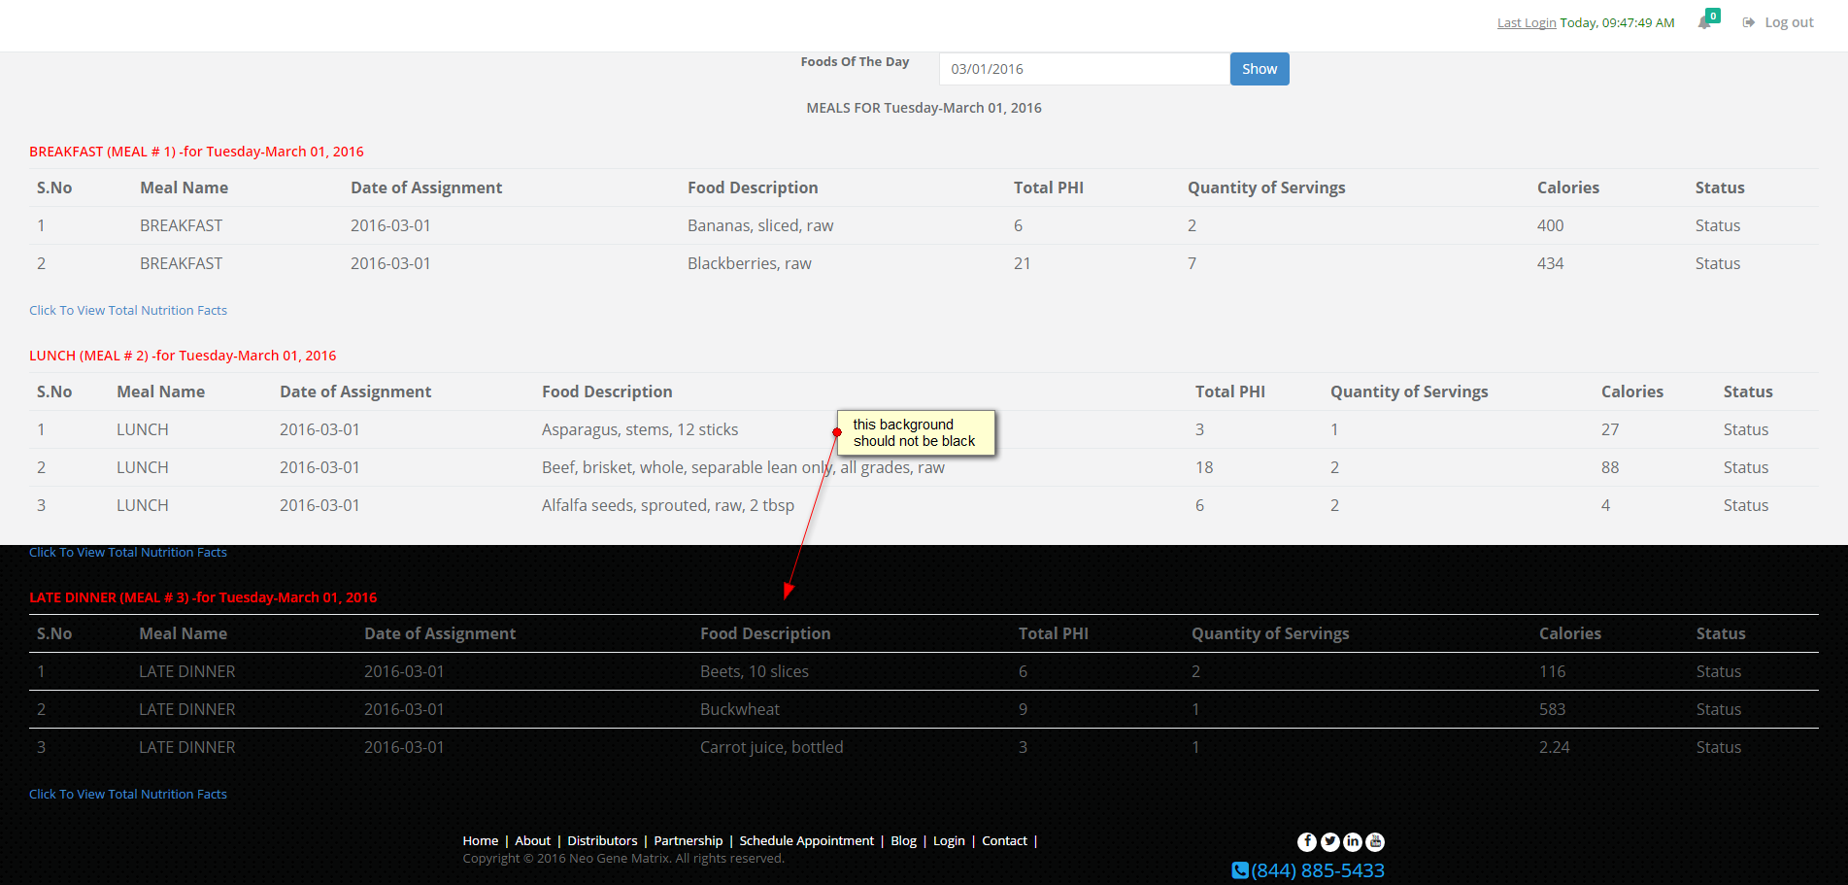This screenshot has width=1848, height=885.
Task: Go to Home in the footer menu
Action: pos(481,841)
